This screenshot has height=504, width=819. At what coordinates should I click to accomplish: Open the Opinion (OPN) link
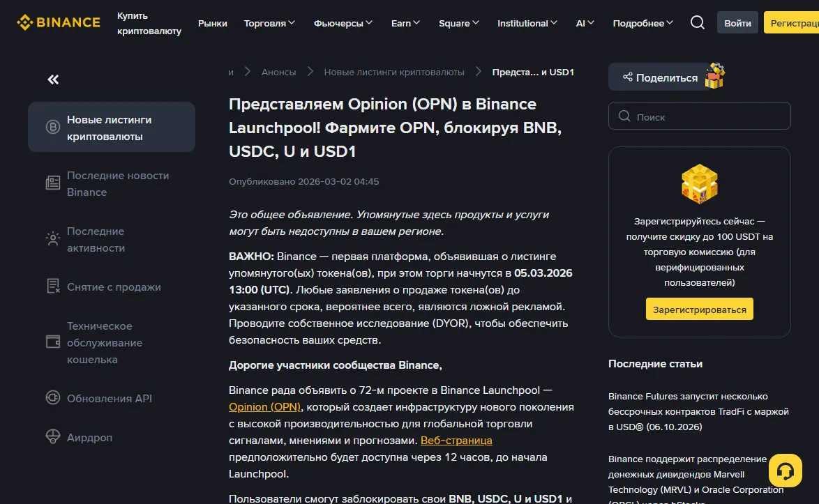pos(265,407)
